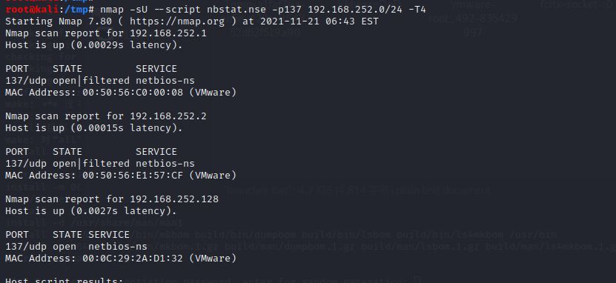Click the 0.00015s latency value
616x283 pixels.
pyautogui.click(x=100, y=128)
